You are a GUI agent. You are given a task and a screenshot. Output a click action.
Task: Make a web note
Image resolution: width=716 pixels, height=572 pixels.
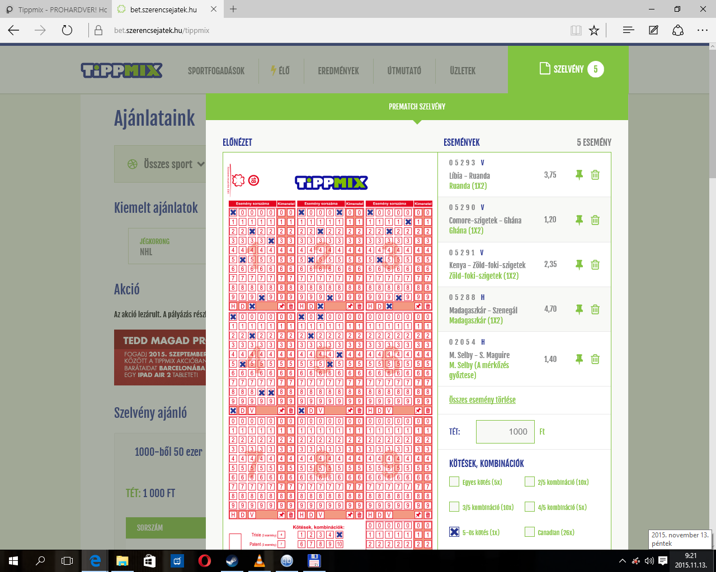coord(653,30)
